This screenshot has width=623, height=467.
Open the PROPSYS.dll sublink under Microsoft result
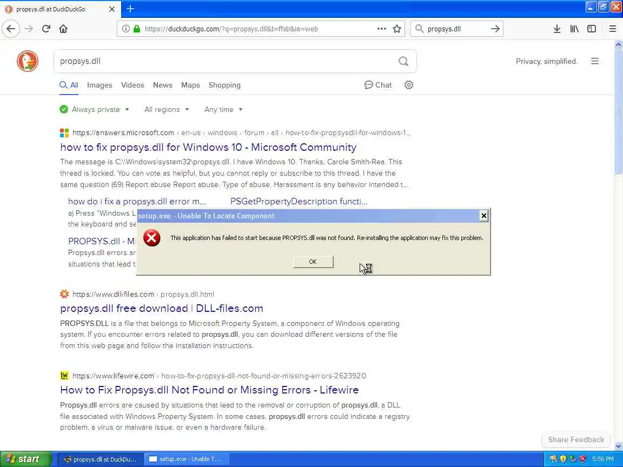(x=101, y=241)
